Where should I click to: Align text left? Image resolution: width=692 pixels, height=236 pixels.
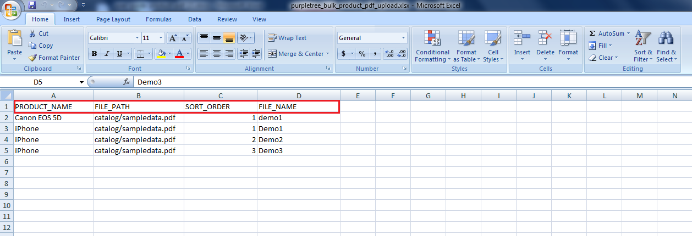[204, 54]
